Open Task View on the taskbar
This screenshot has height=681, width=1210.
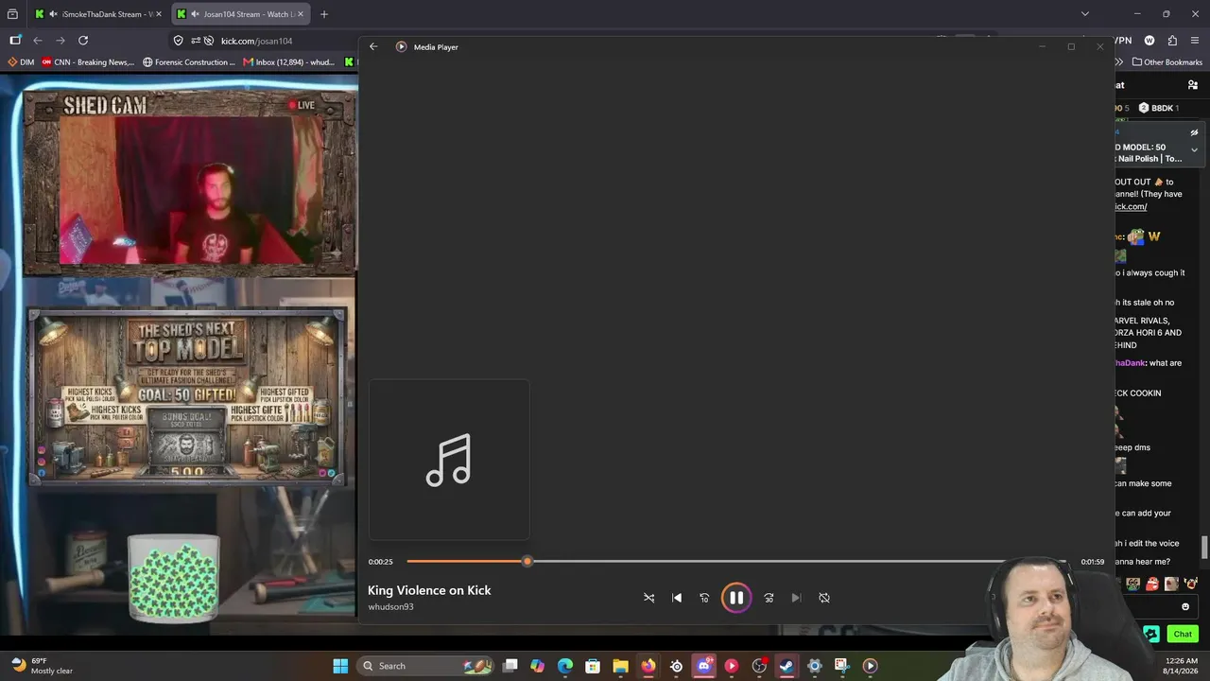(x=510, y=666)
